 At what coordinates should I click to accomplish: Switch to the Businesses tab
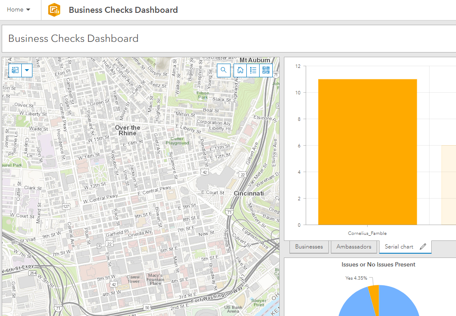click(x=309, y=247)
